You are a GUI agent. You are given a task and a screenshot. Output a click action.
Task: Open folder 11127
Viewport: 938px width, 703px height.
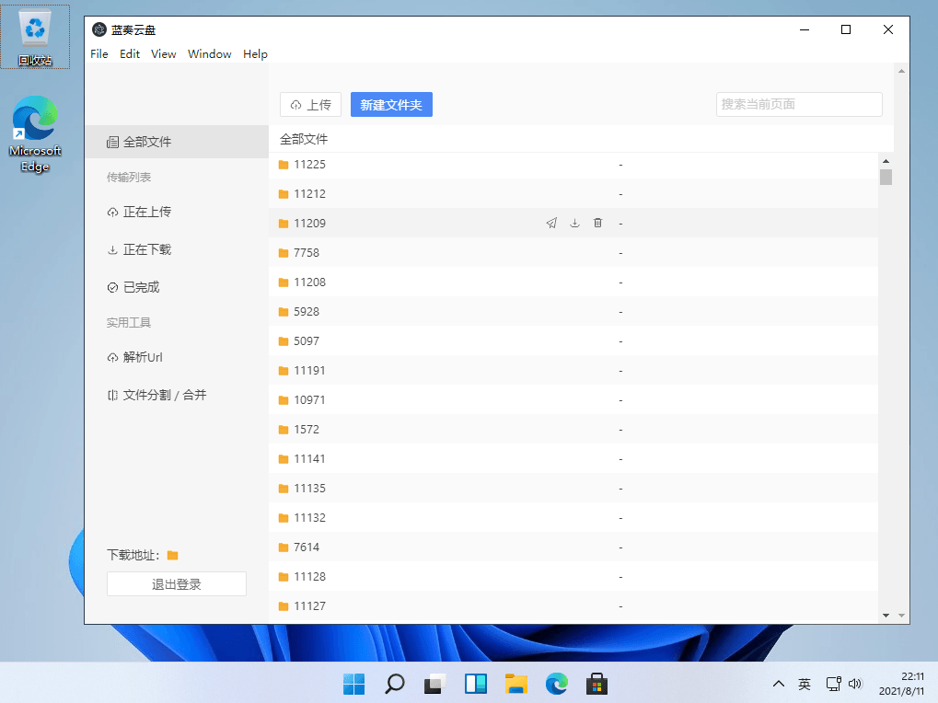(310, 606)
